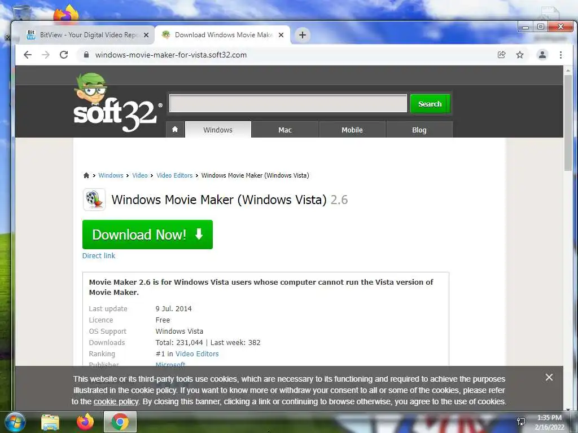578x433 pixels.
Task: Click the 'Windows Vista' OS Support value
Action: 179,331
